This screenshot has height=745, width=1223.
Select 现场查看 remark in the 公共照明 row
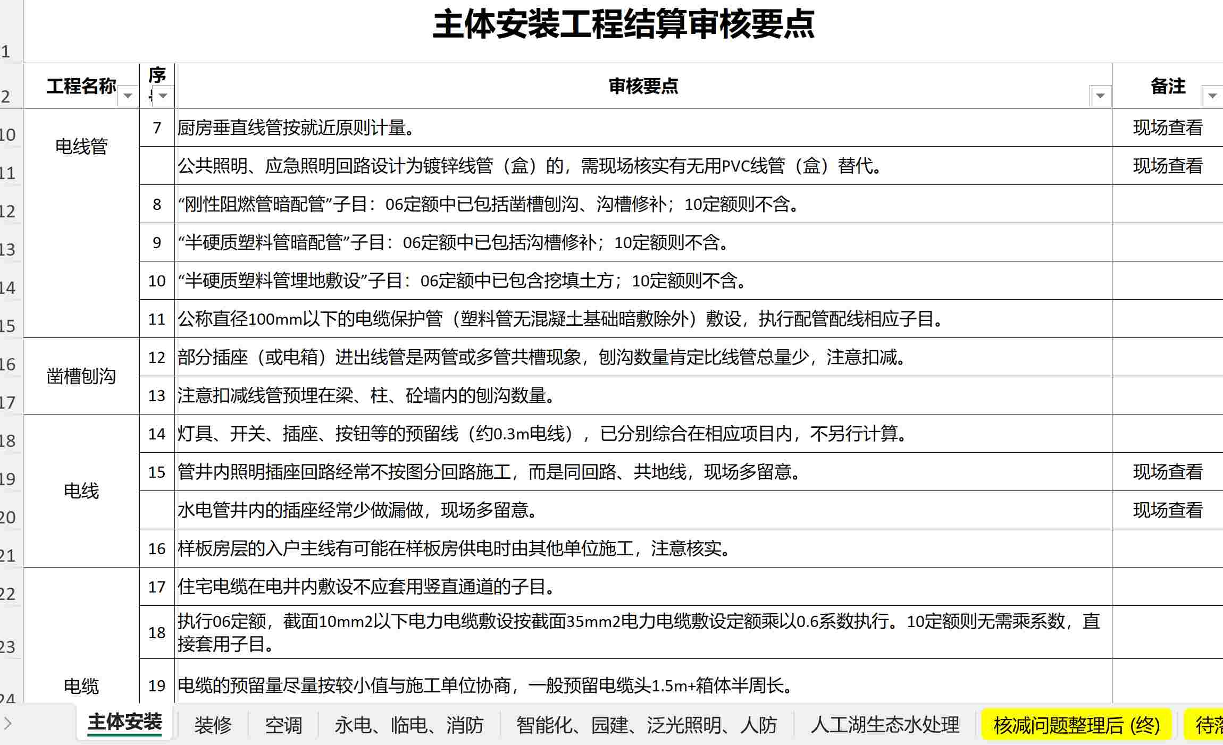tap(1168, 166)
